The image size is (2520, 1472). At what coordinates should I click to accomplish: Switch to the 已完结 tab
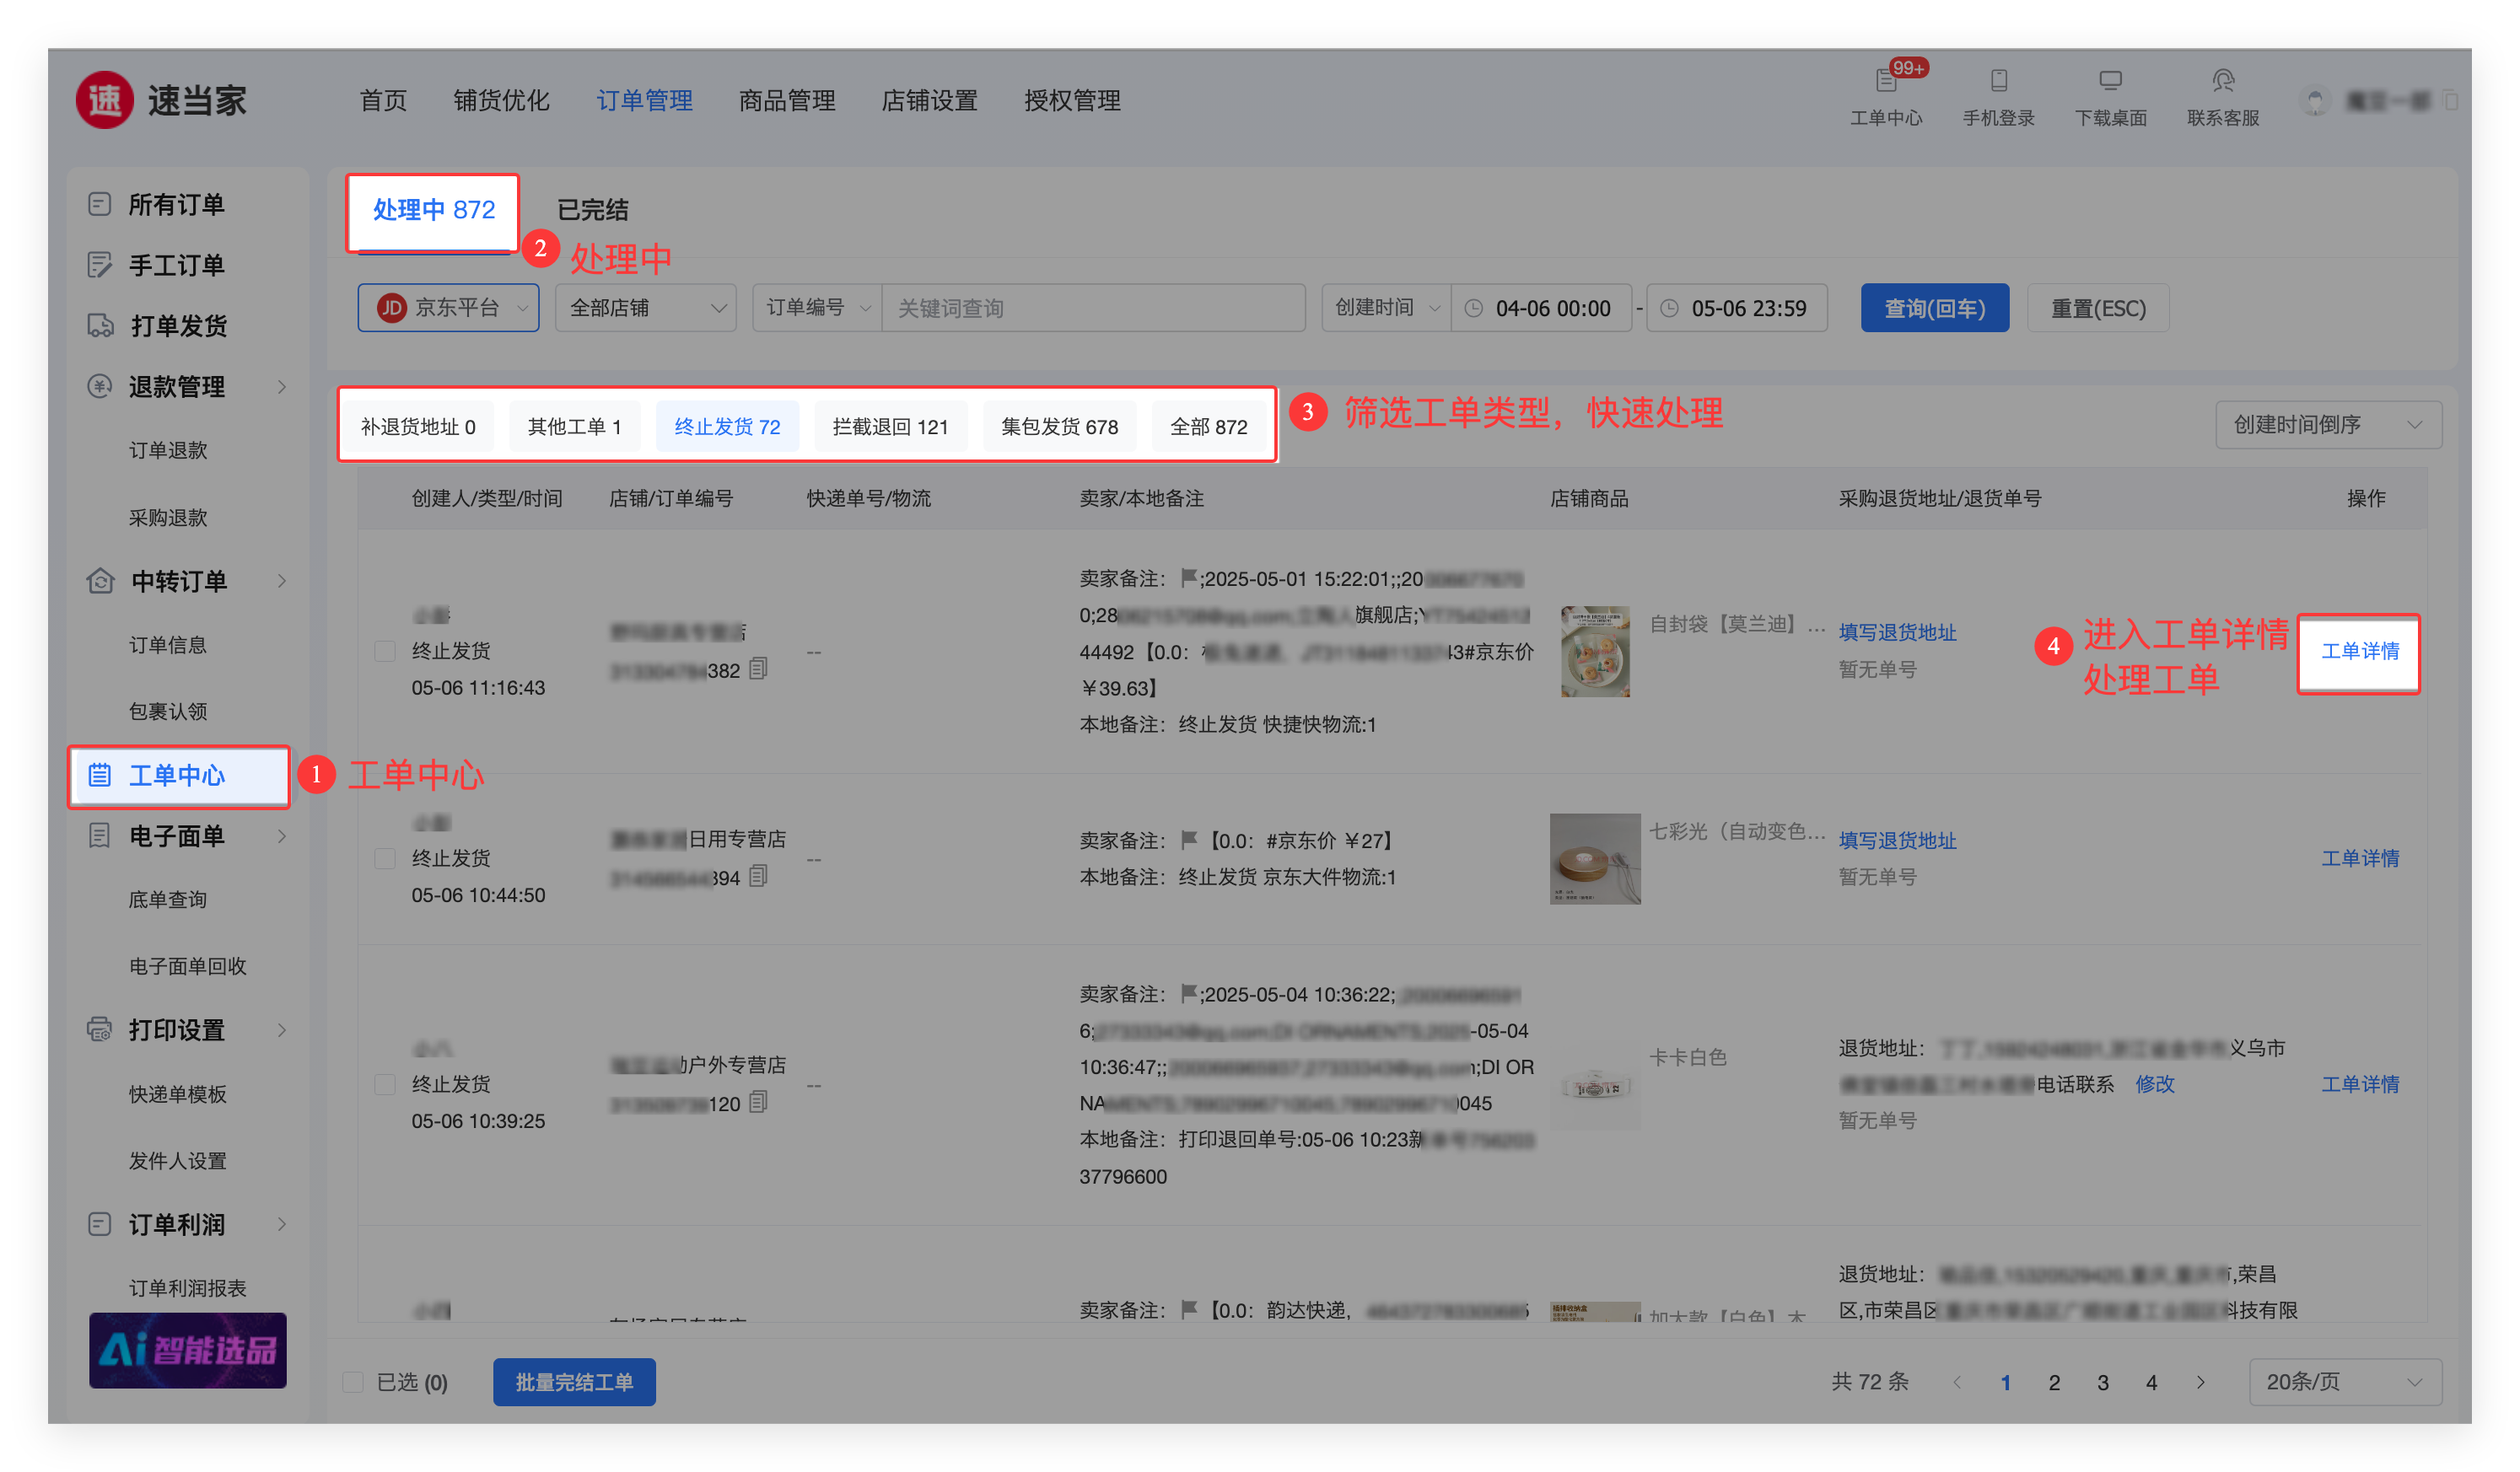click(592, 210)
